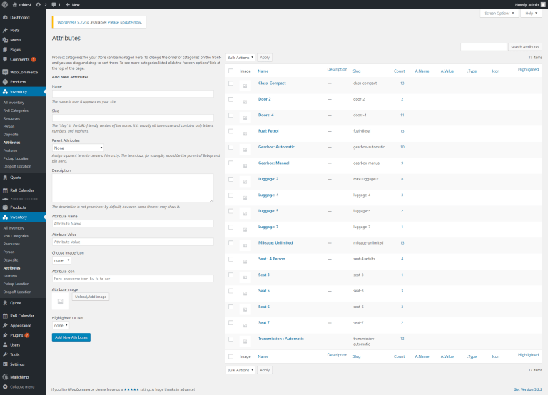Check the Gearbox: Manual row checkbox
Image resolution: width=548 pixels, height=395 pixels.
tap(230, 163)
